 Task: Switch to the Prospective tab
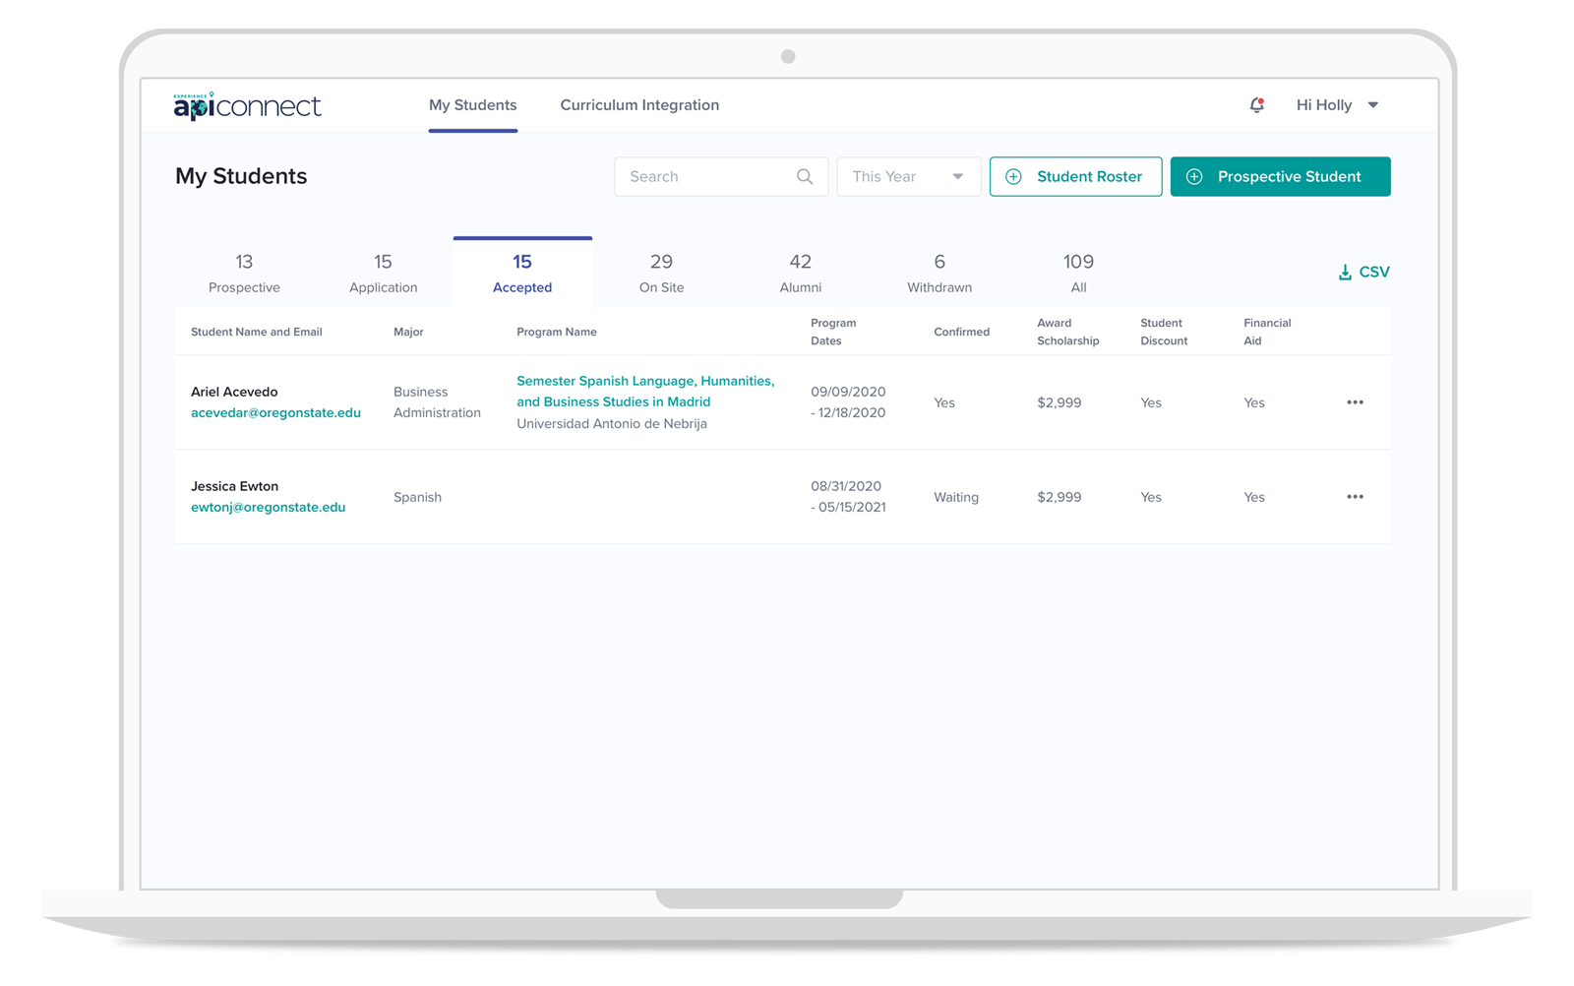(x=244, y=273)
